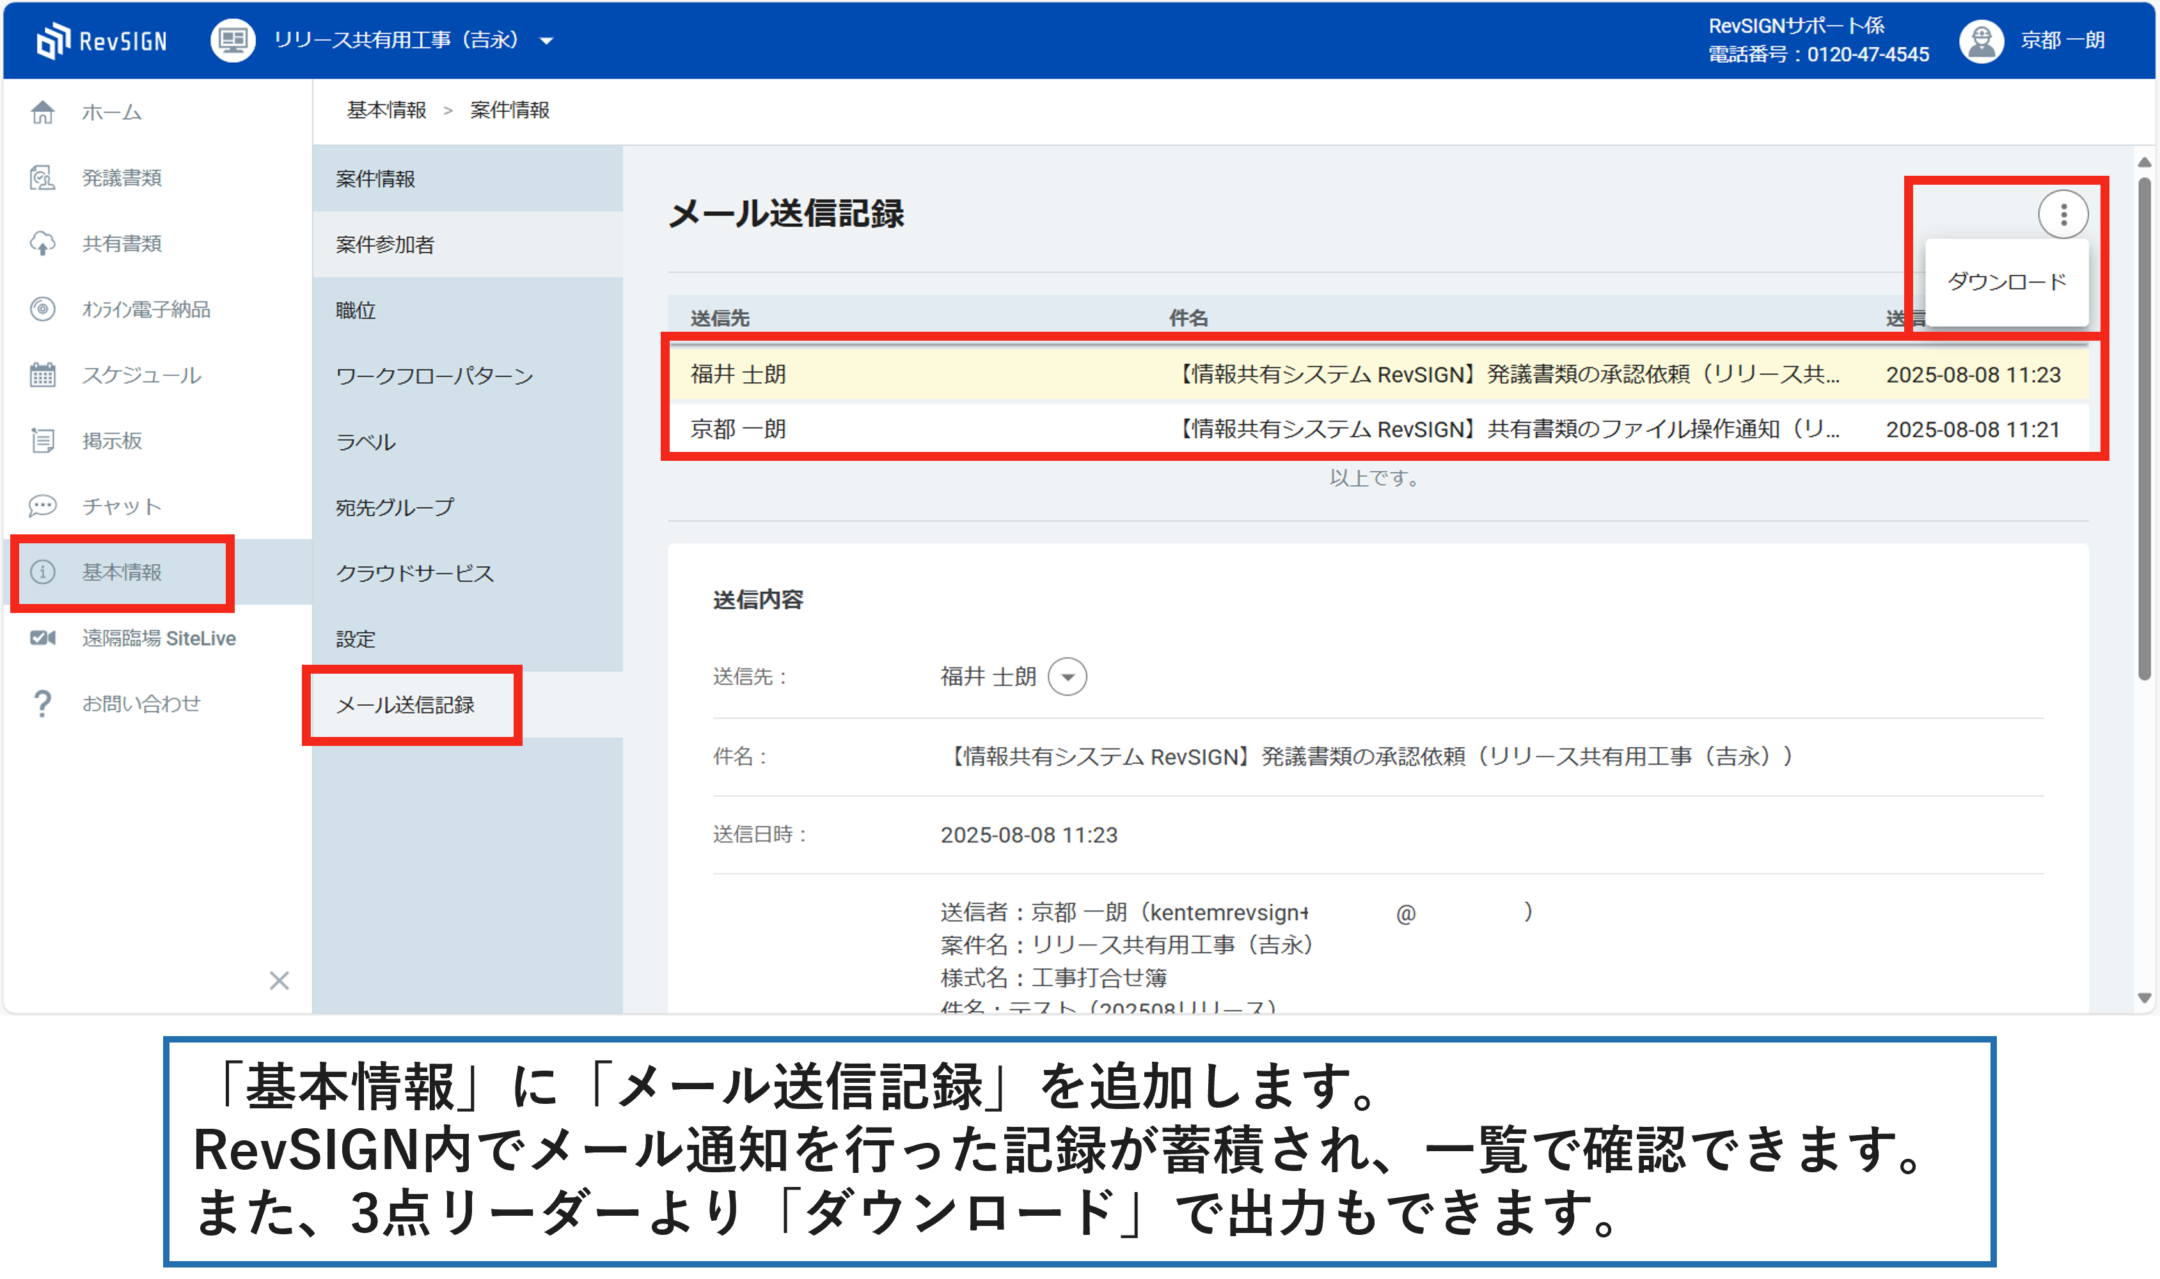Open the 案件情報 submenu item
Screen dimensions: 2160x1279
(x=468, y=178)
